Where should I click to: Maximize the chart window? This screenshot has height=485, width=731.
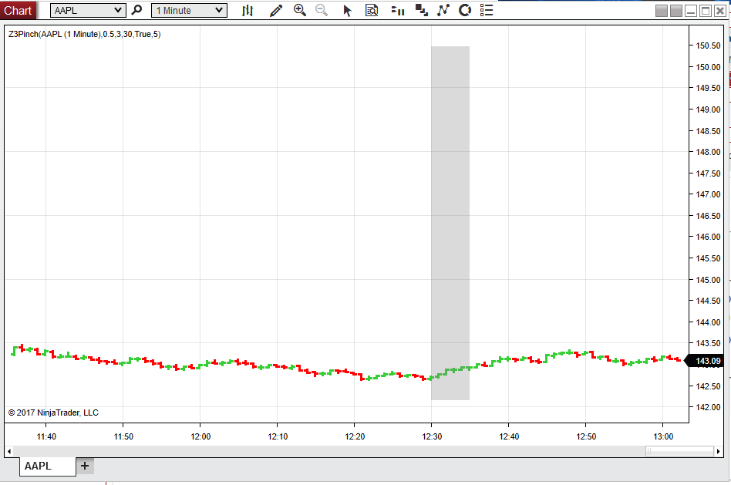706,10
